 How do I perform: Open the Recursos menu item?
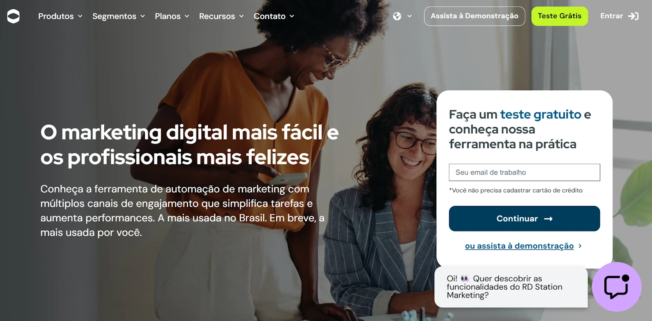(221, 16)
